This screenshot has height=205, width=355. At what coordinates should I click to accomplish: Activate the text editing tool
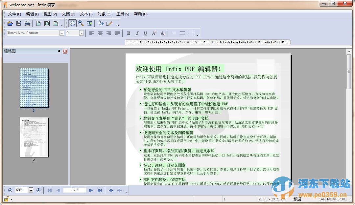click(x=89, y=23)
